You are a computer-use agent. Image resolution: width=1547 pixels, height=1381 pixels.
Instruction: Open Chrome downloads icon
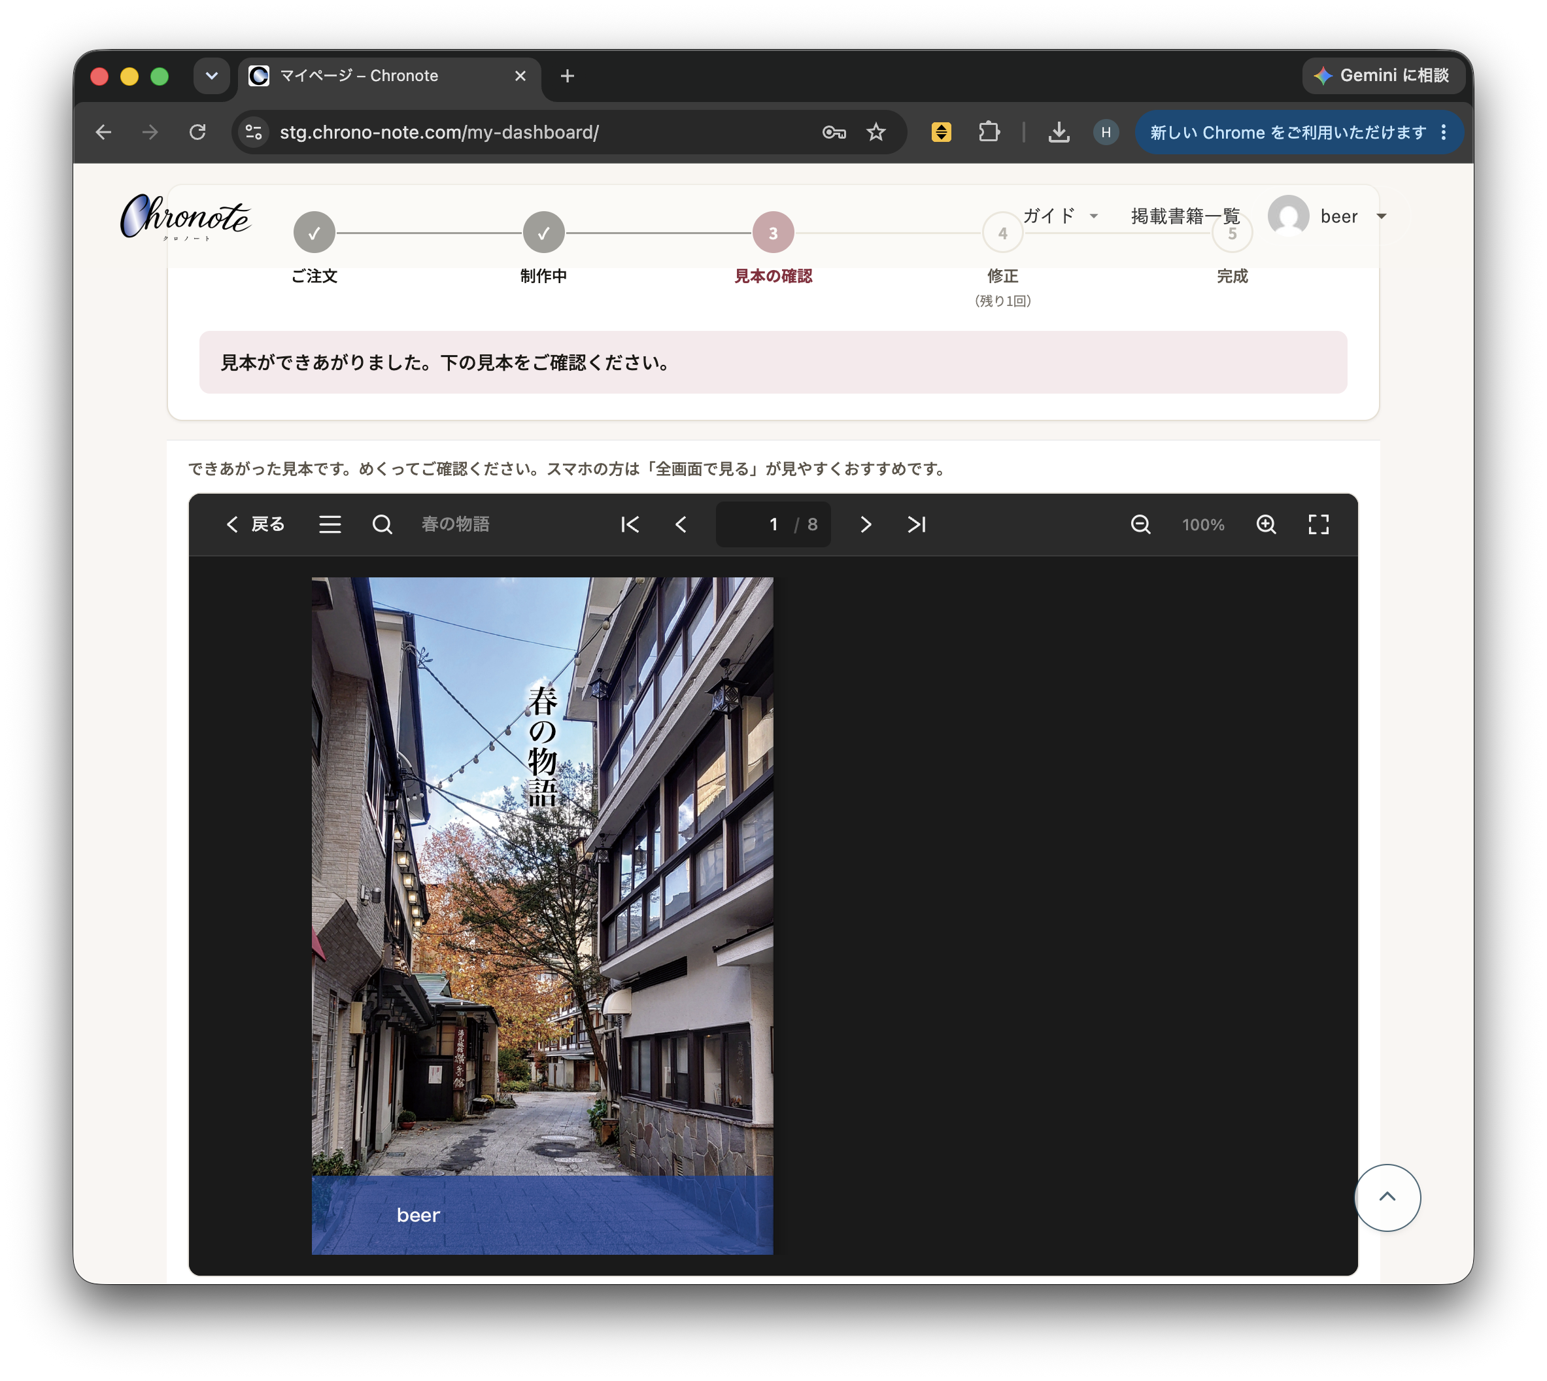(1059, 132)
